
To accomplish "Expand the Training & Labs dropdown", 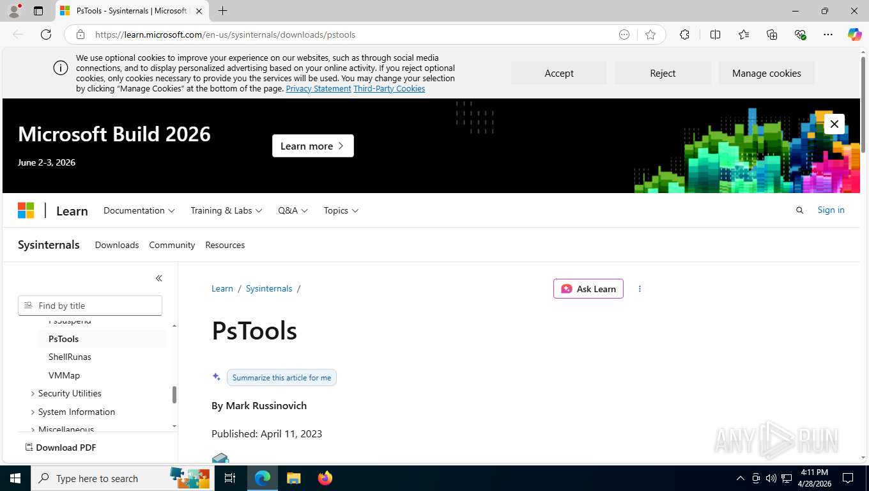I will 226,210.
